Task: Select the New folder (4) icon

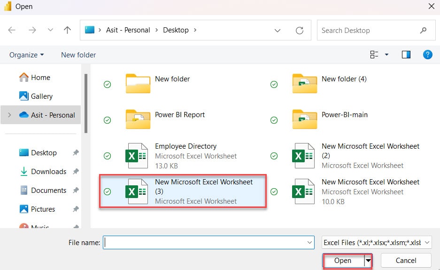Action: 304,83
